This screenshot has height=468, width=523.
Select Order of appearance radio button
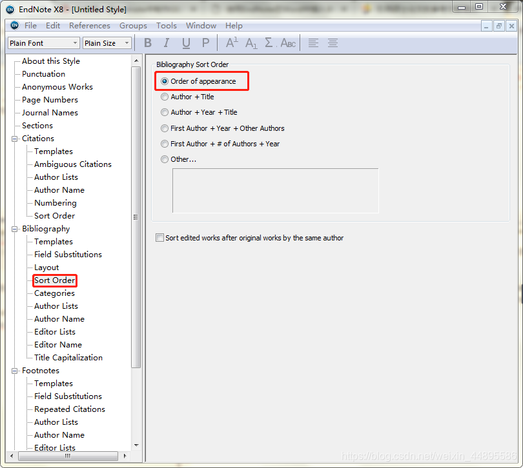(165, 81)
